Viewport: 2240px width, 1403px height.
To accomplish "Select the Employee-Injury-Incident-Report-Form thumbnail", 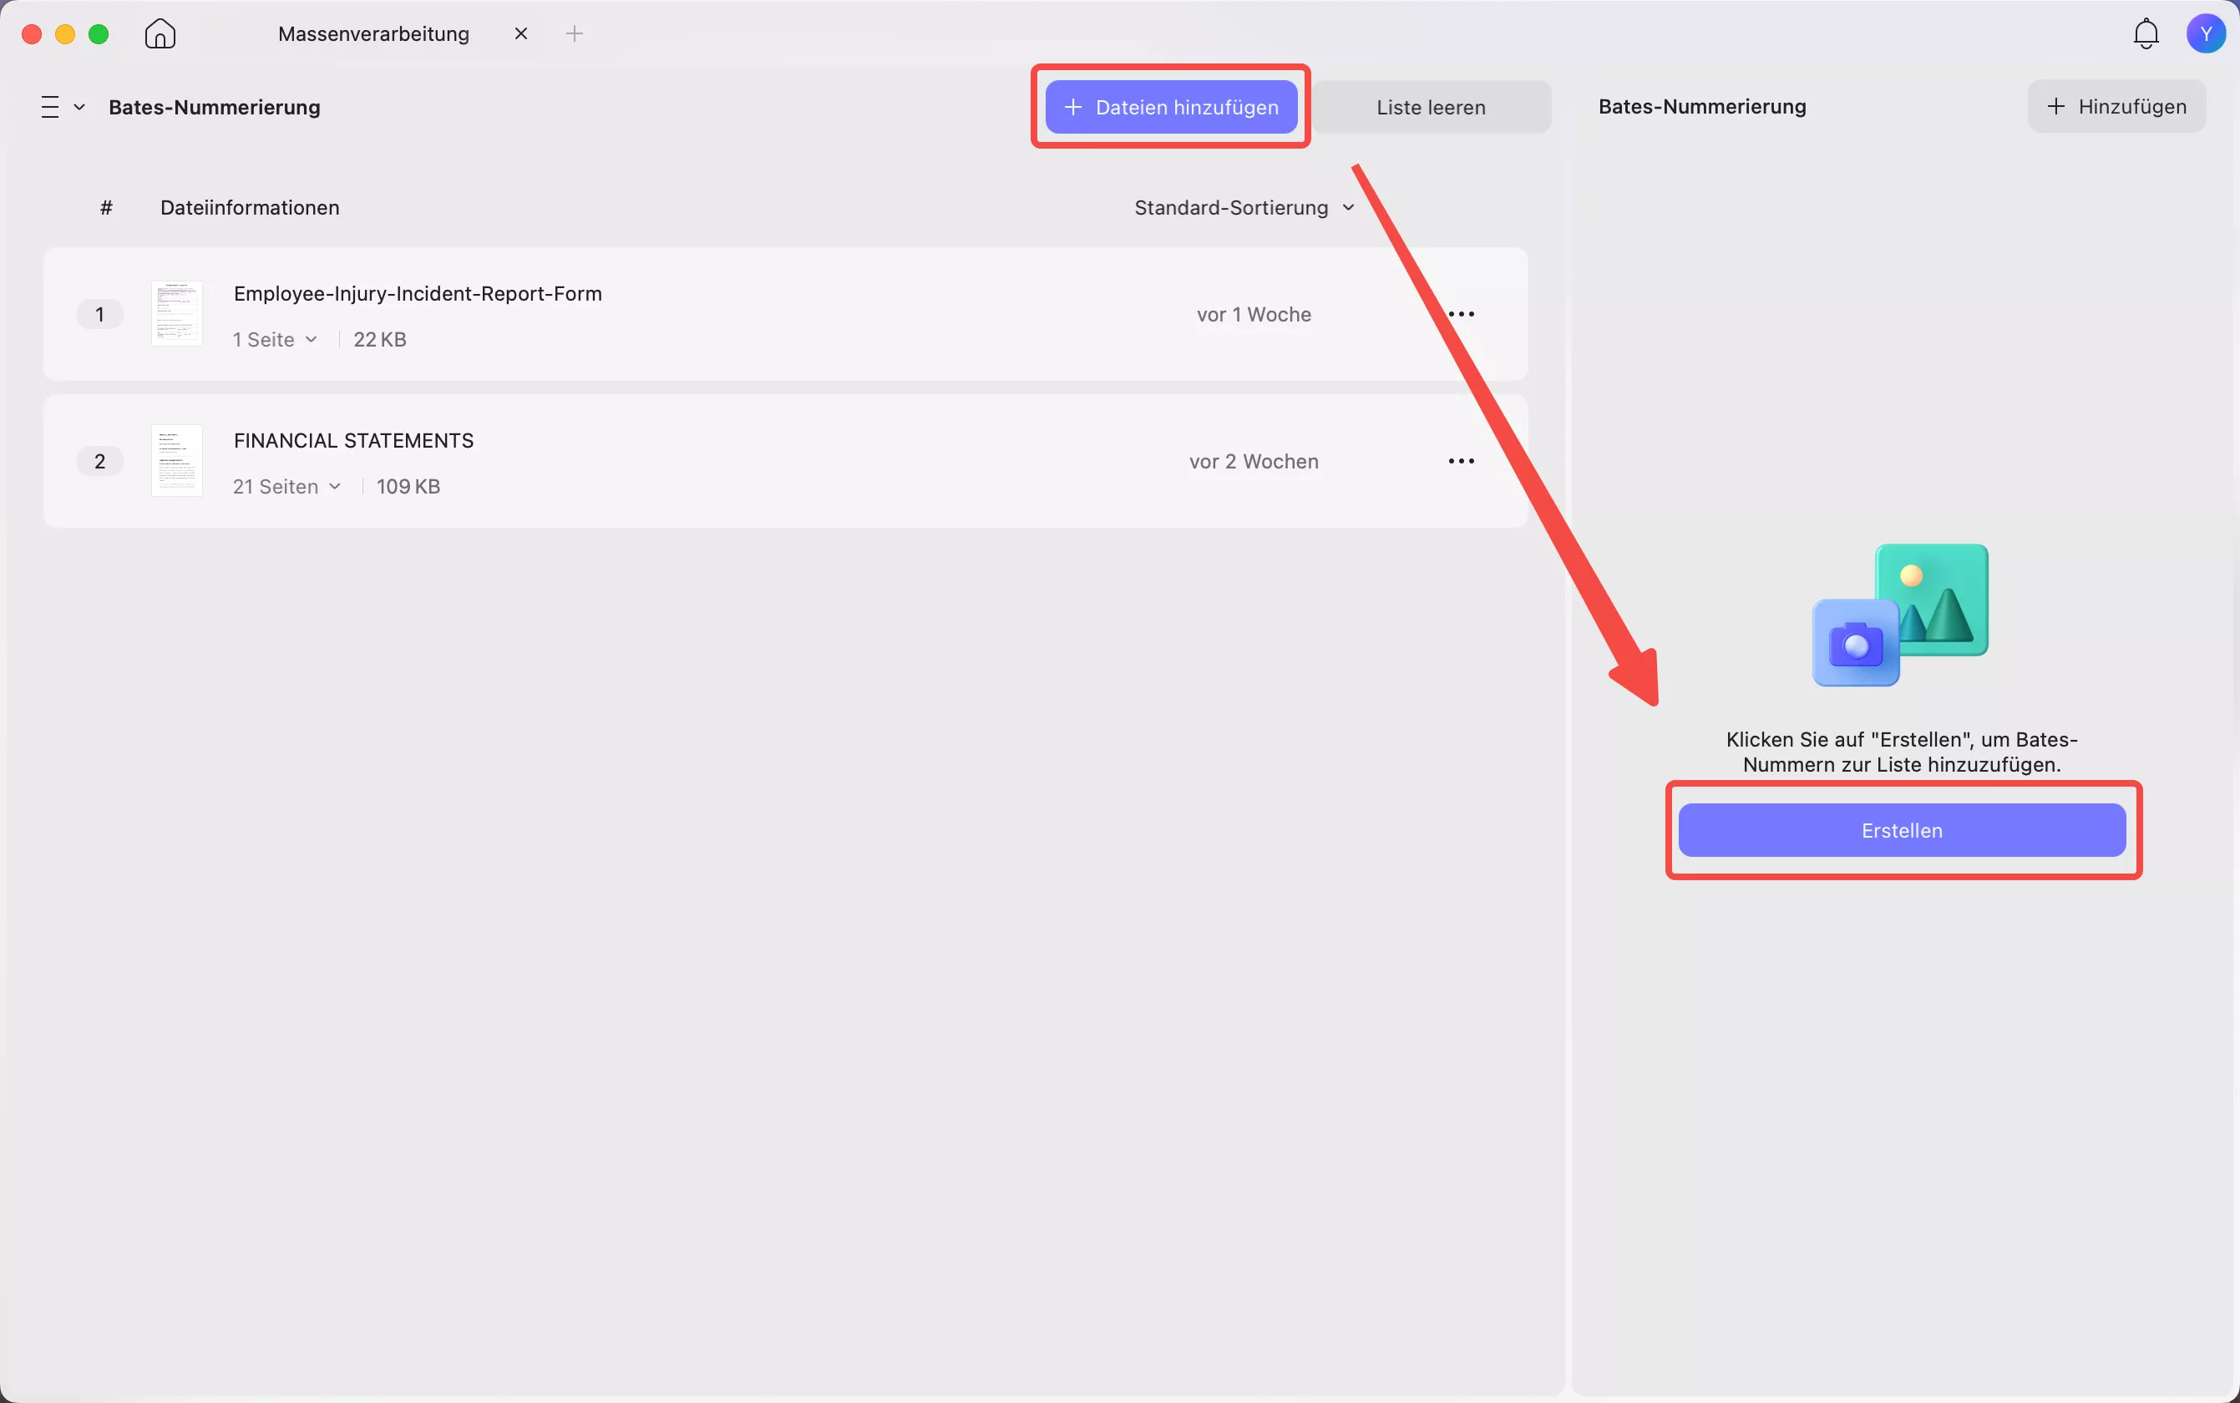I will pyautogui.click(x=176, y=314).
